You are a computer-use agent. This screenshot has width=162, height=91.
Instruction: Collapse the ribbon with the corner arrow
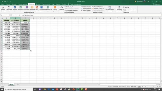tap(161, 13)
